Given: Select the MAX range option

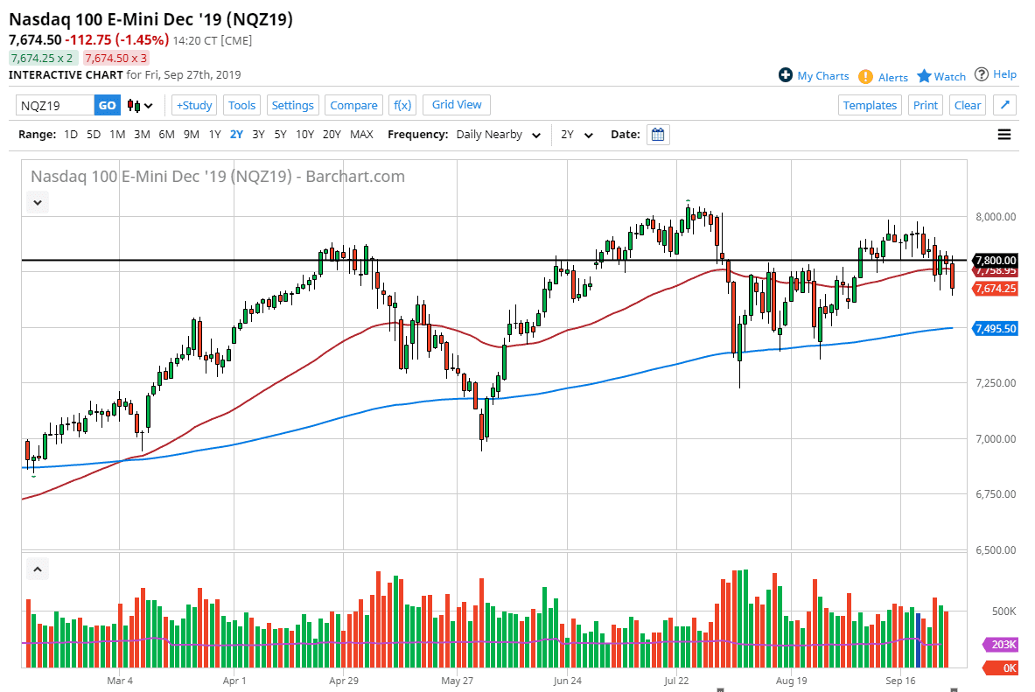Looking at the screenshot, I should pyautogui.click(x=361, y=134).
